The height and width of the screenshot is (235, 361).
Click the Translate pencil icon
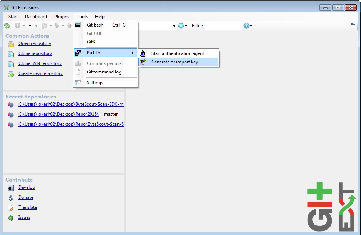[x=11, y=208]
